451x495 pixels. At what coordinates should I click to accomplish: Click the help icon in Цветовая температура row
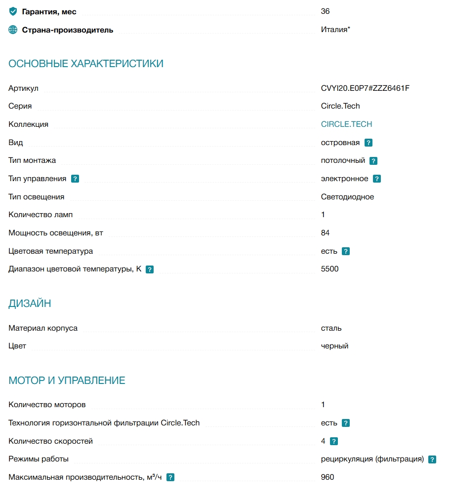346,251
